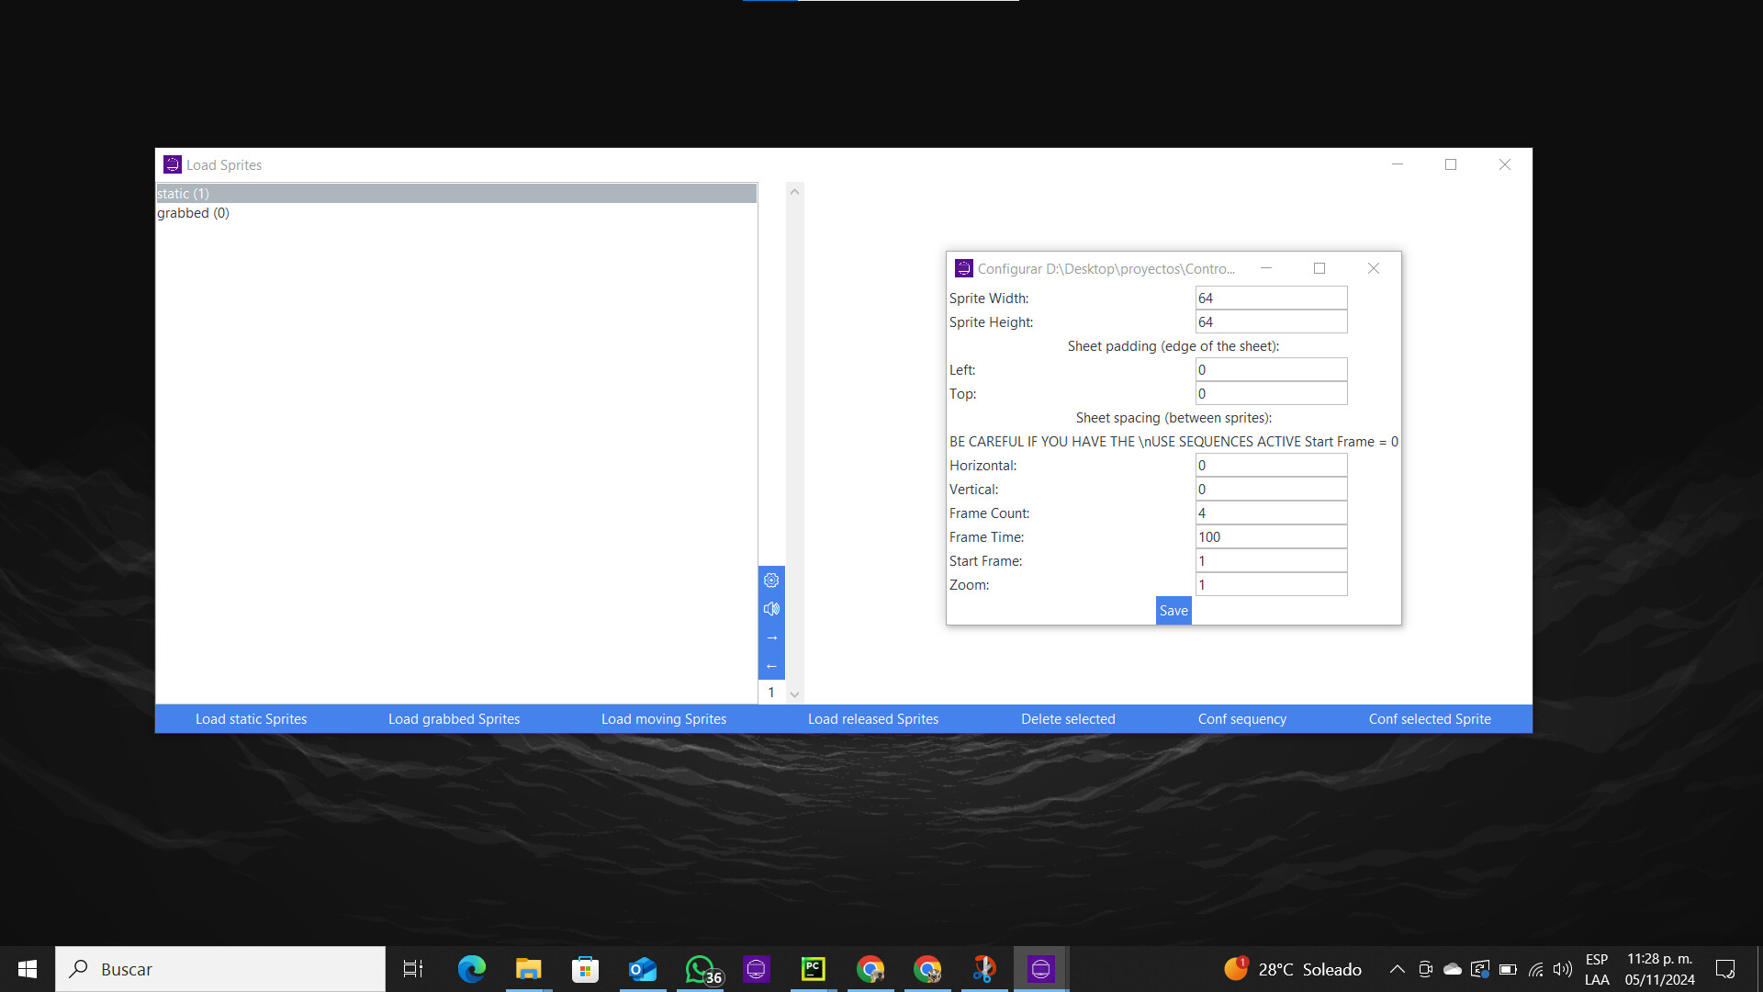
Task: Select the "grabbed (0)" sprite group
Action: [367, 212]
